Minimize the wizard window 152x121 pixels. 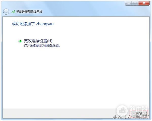click(128, 4)
